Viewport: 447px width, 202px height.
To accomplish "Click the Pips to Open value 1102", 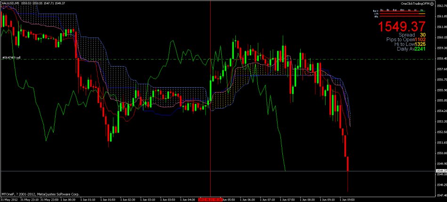I will (x=420, y=39).
